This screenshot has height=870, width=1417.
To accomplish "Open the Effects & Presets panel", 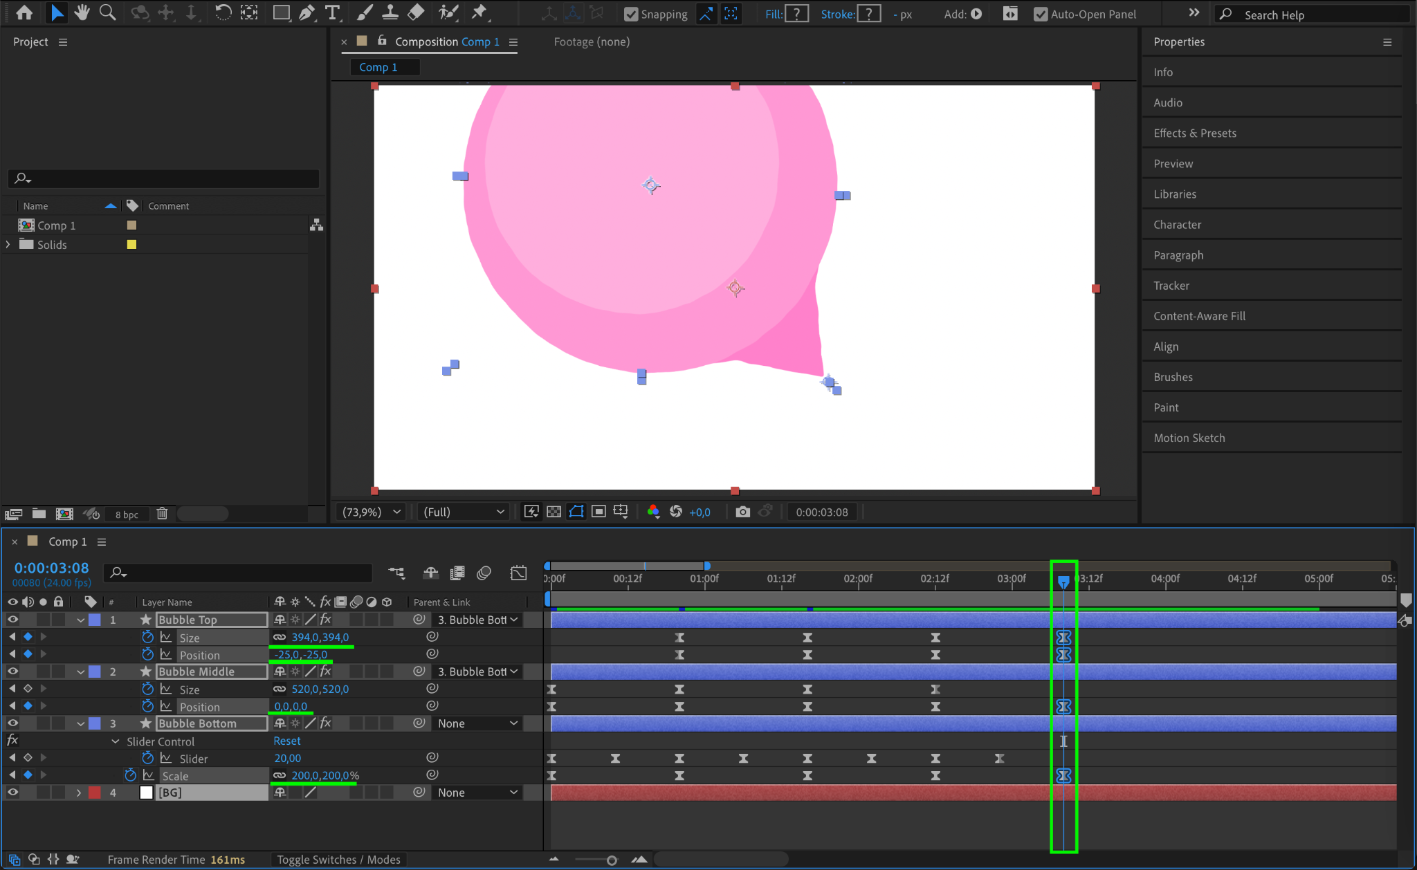I will 1194,133.
